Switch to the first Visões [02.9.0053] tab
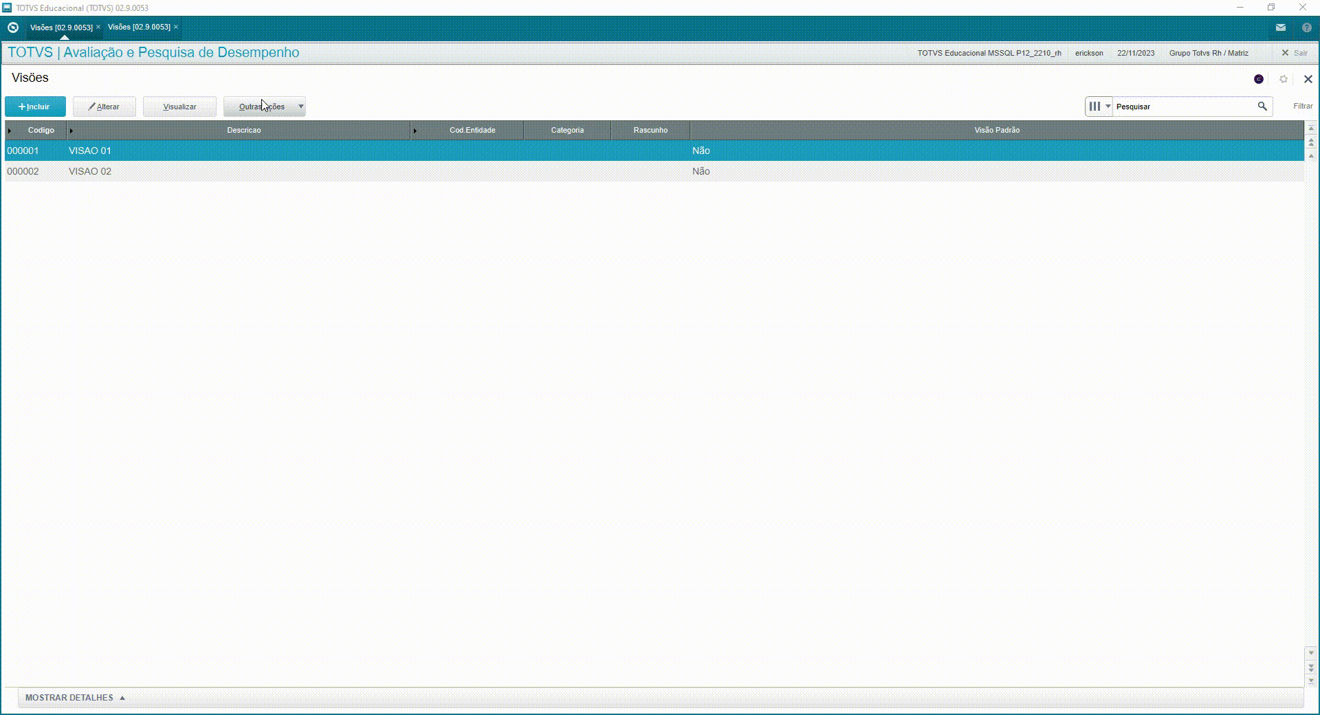 (61, 27)
